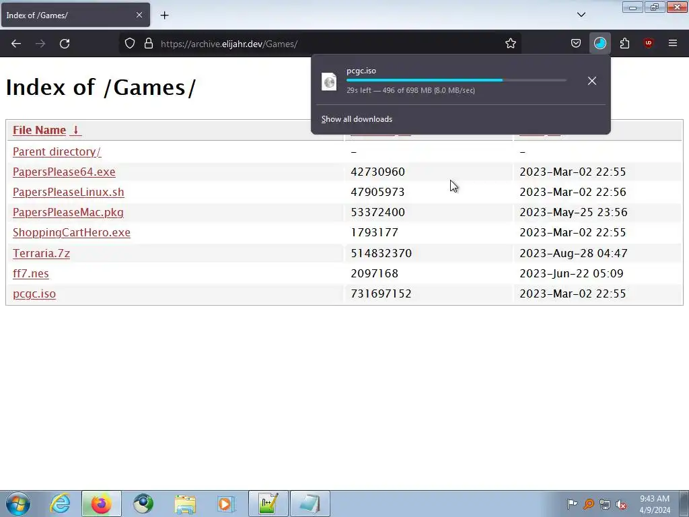Select the Index of /Games/ tab

click(x=75, y=15)
